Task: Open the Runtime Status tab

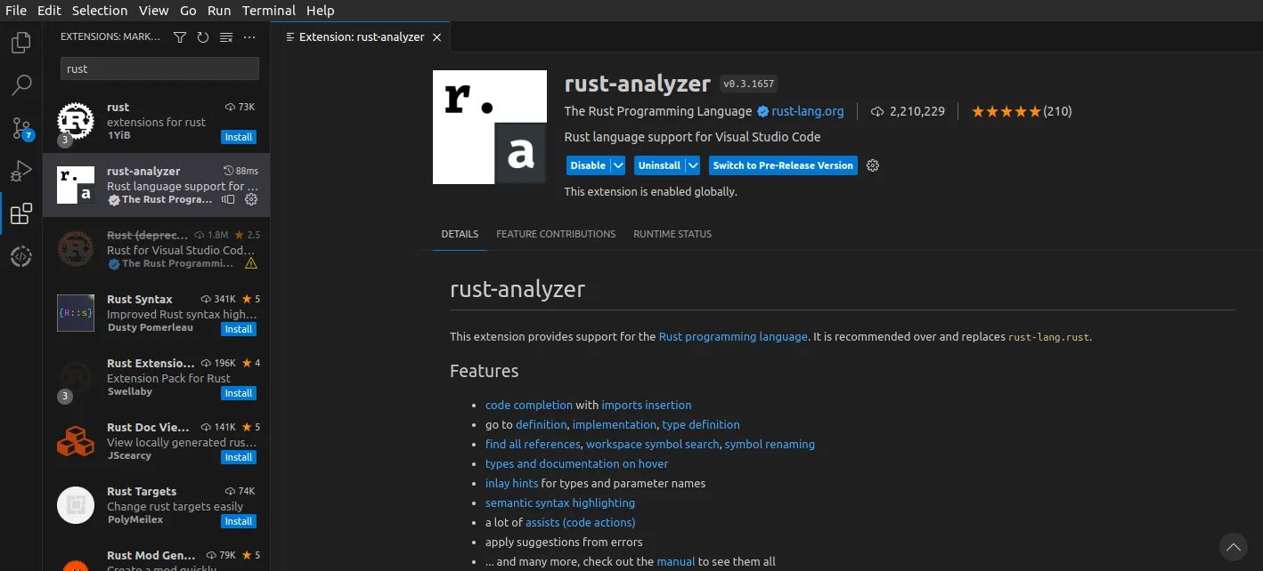Action: [x=672, y=234]
